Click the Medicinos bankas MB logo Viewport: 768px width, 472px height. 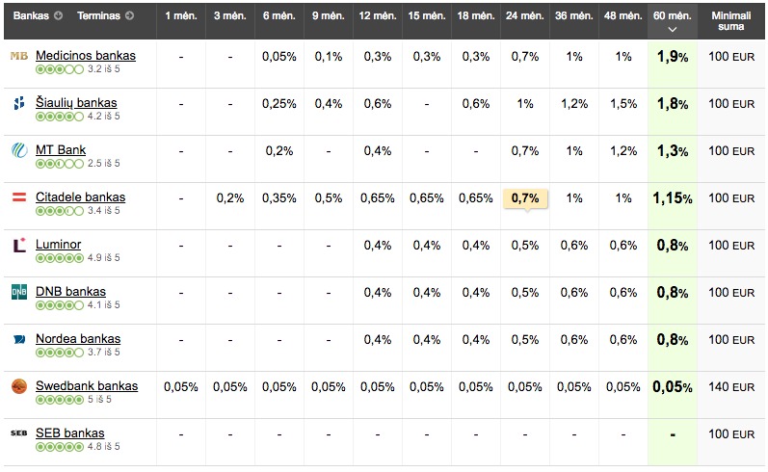click(x=18, y=56)
